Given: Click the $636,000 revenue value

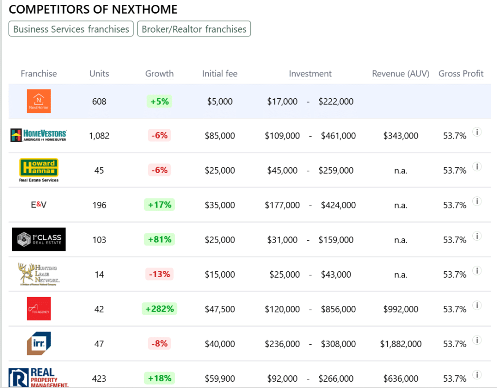Looking at the screenshot, I should [x=400, y=378].
